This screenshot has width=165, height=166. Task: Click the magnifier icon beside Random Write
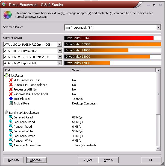tap(11, 141)
